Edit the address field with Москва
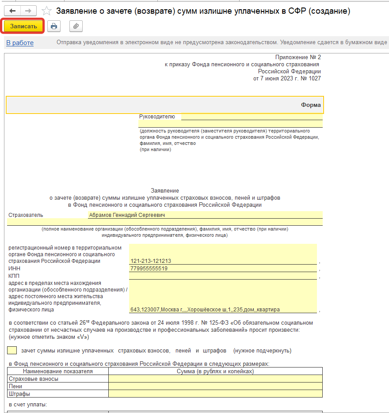The width and height of the screenshot is (389, 413). click(222, 310)
